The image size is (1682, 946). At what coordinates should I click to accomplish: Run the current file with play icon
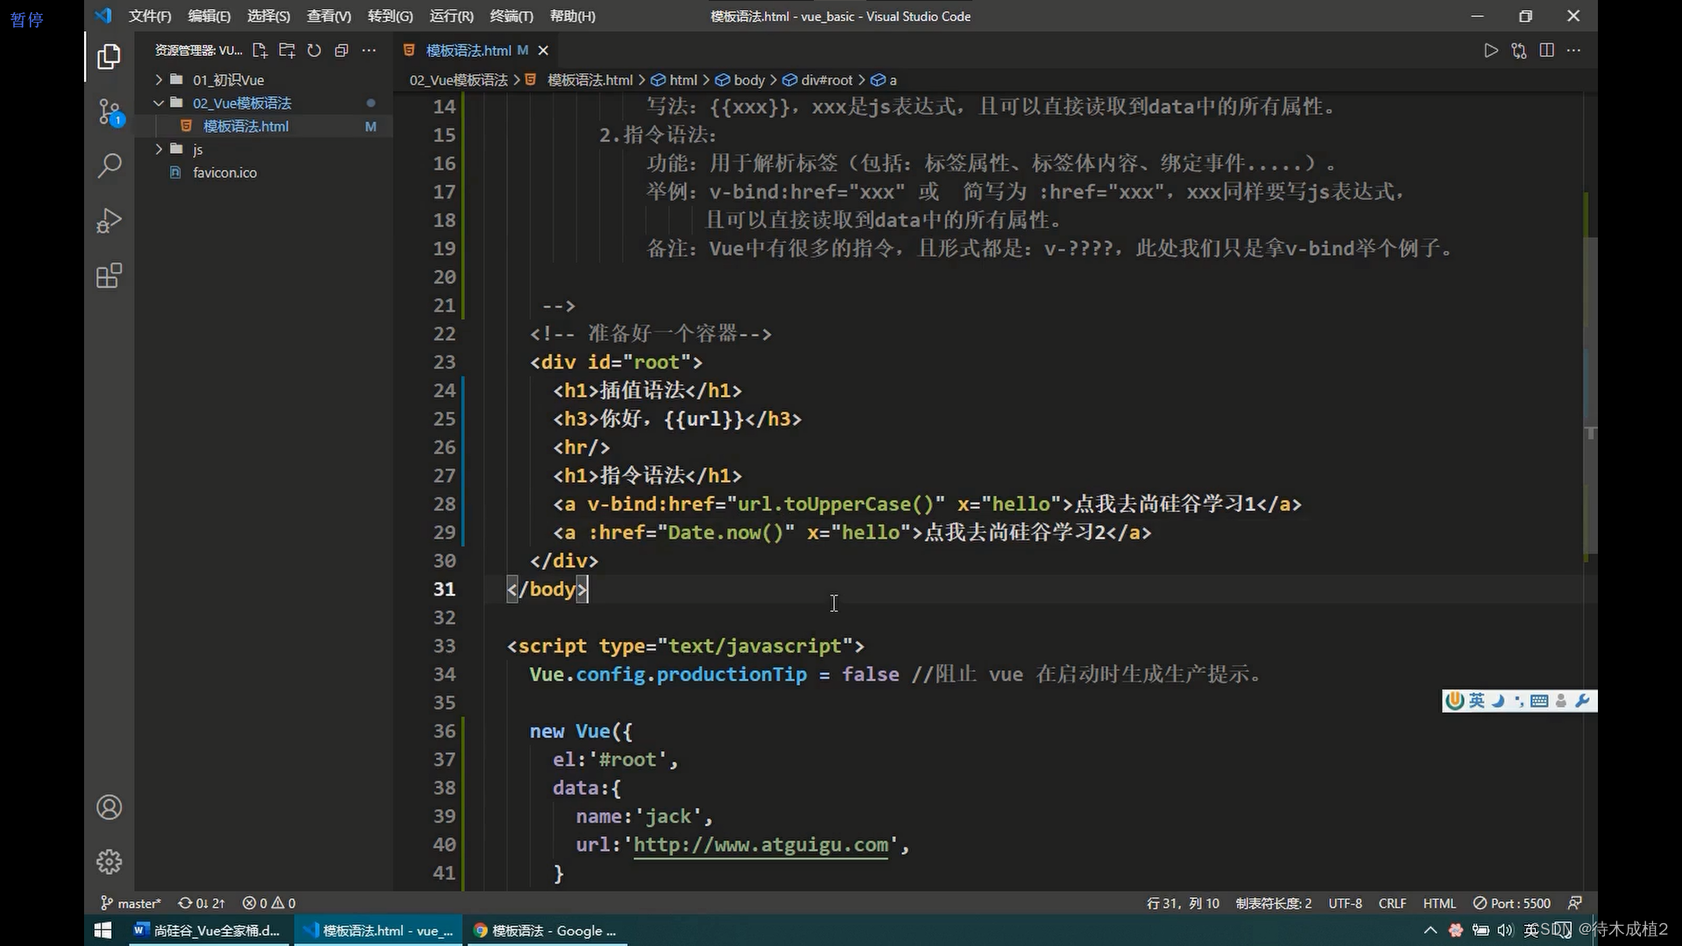coord(1491,51)
